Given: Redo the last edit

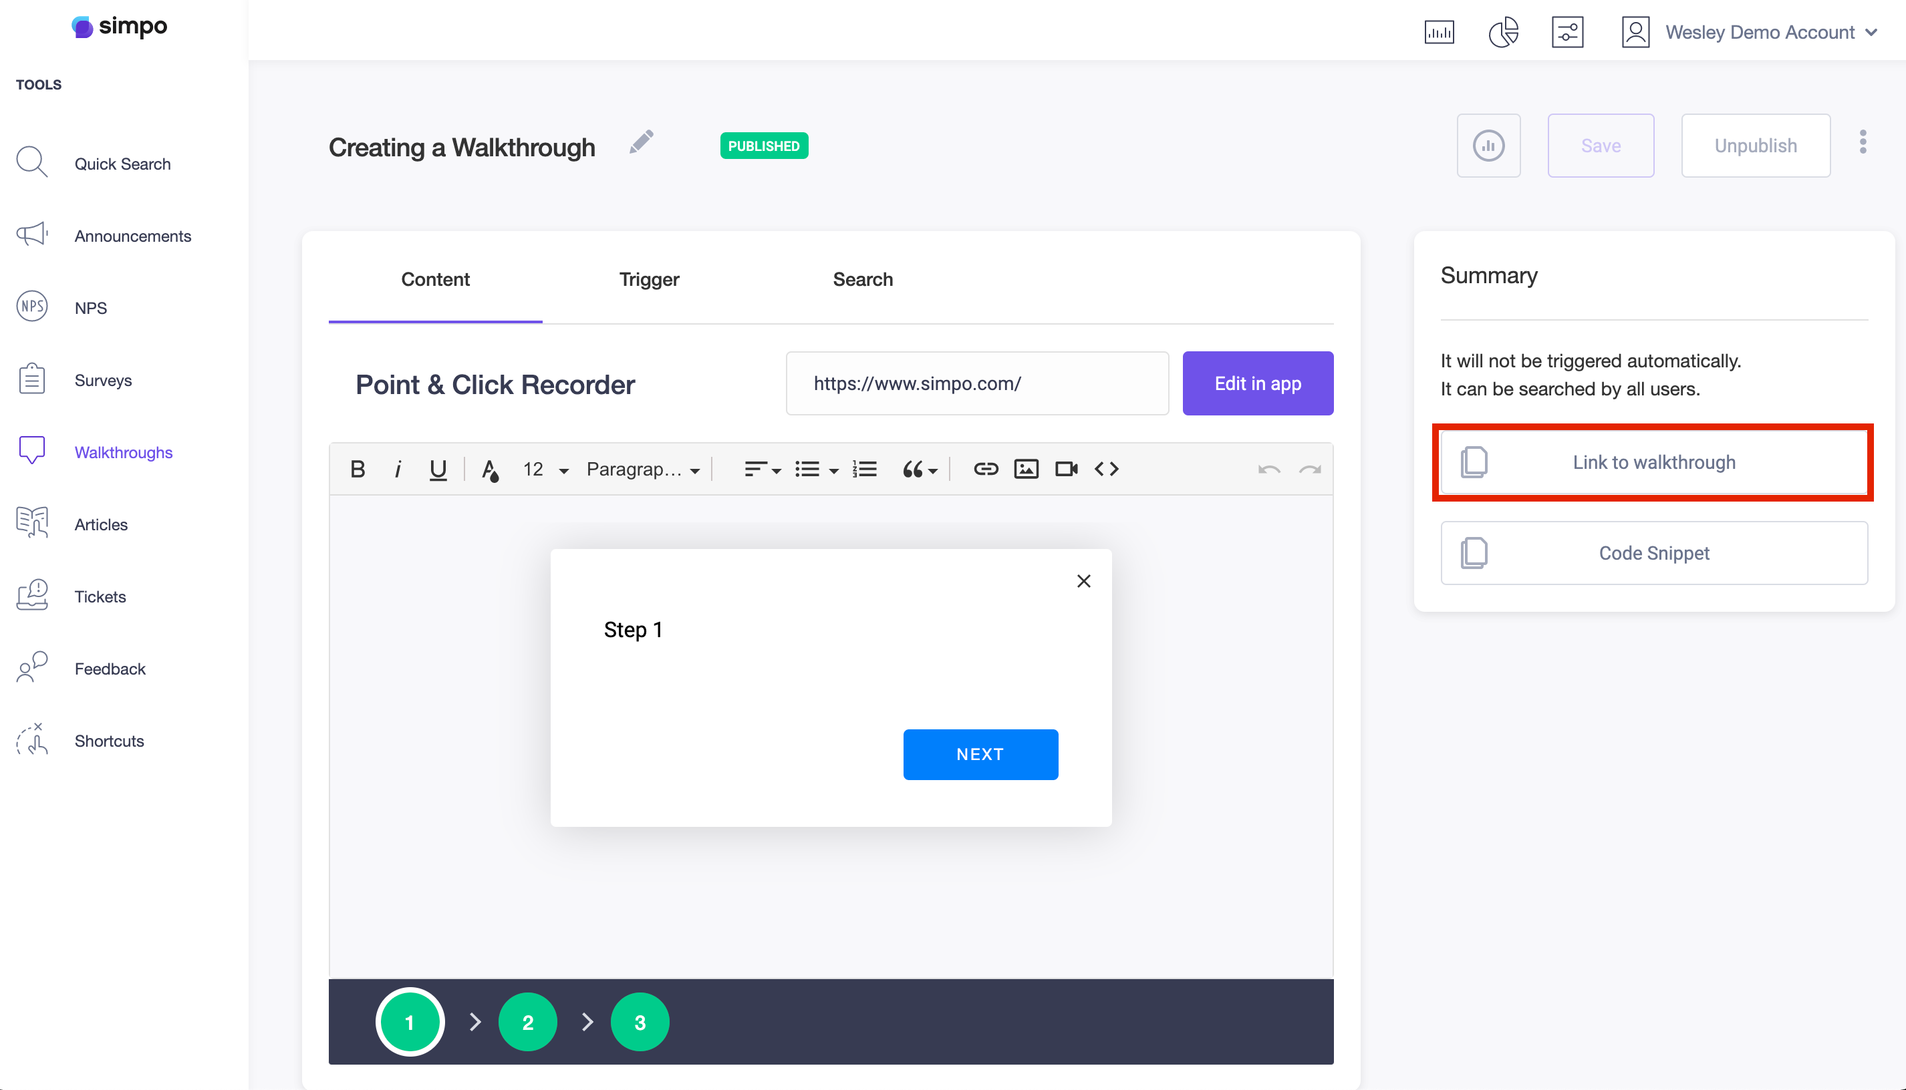Looking at the screenshot, I should pos(1310,470).
